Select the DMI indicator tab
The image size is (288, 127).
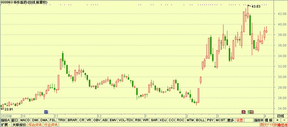[35, 120]
